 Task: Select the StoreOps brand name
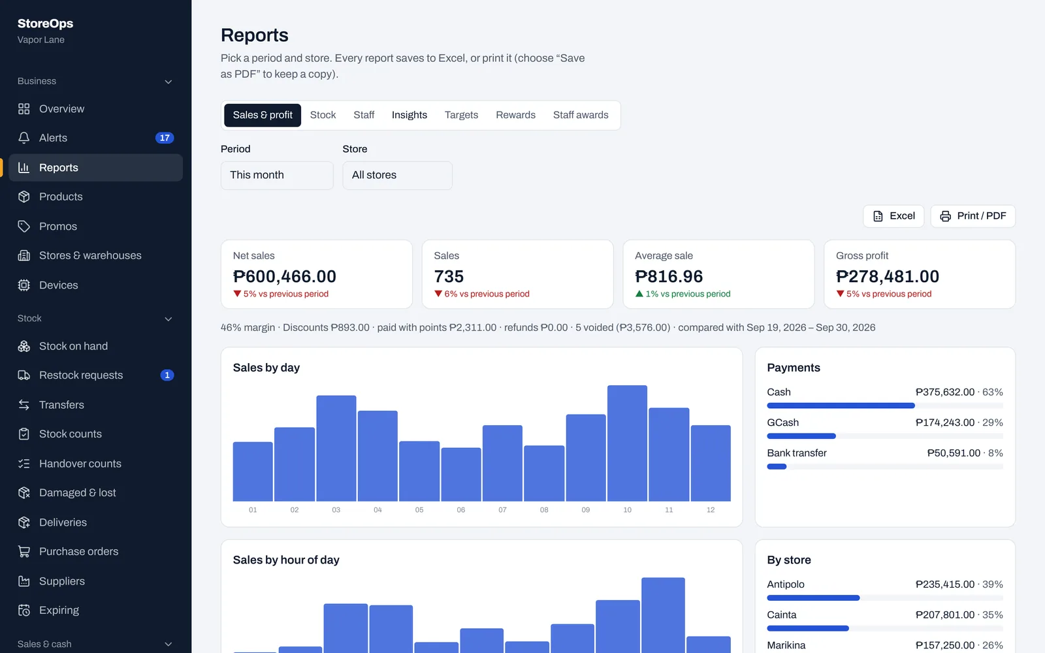point(45,24)
